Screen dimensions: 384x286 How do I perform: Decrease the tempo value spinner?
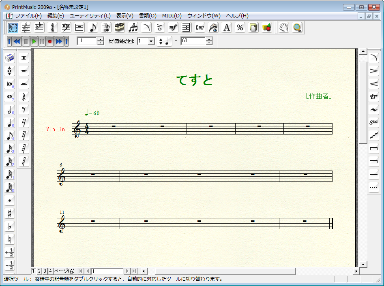(209, 43)
